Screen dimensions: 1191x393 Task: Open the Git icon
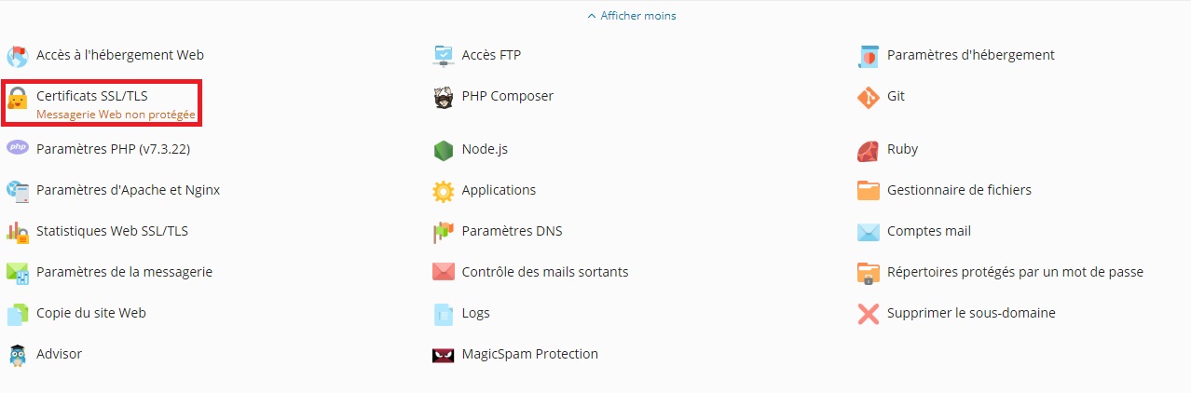pyautogui.click(x=869, y=97)
